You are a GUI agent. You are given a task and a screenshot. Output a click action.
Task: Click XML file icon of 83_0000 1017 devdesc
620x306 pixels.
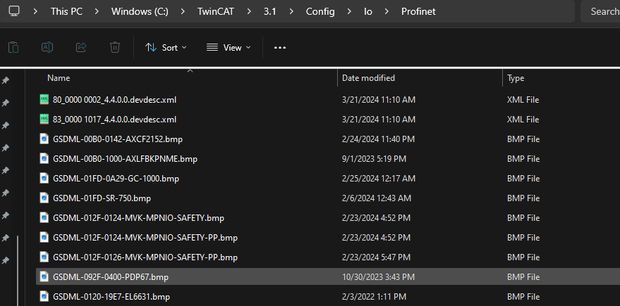click(x=44, y=119)
